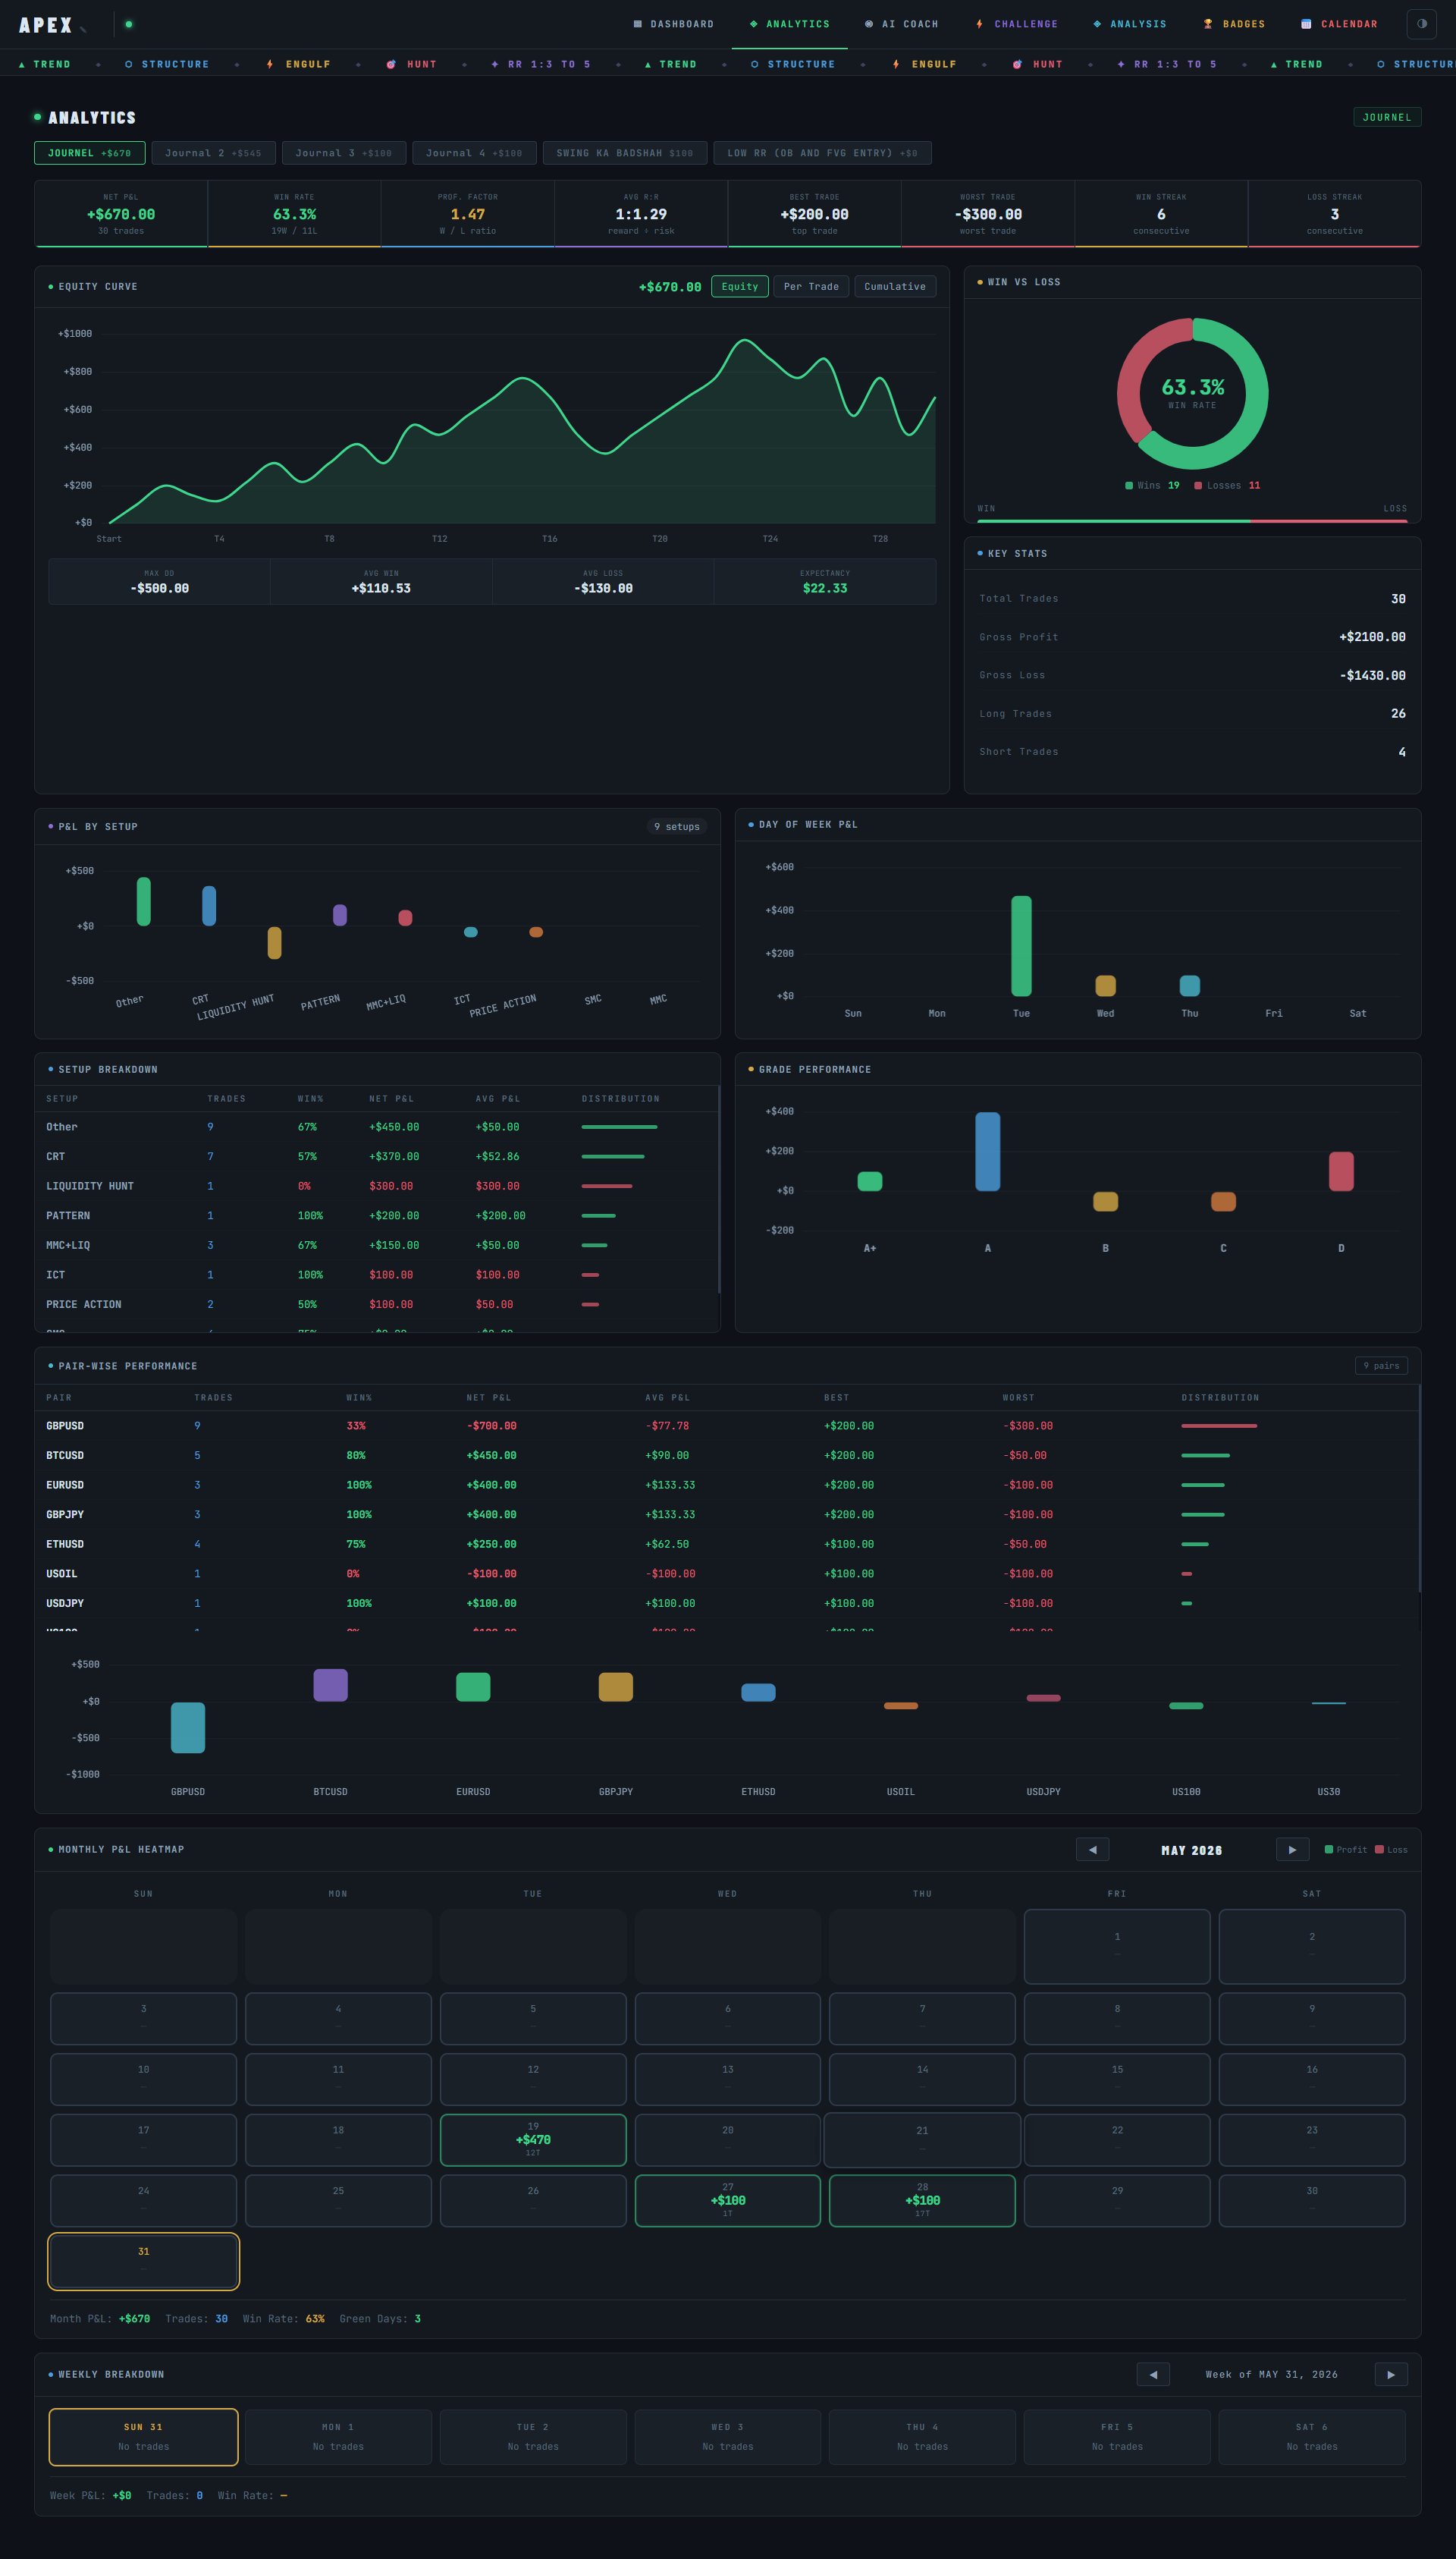The width and height of the screenshot is (1456, 2559).
Task: Click the Losses 11 legend entry
Action: pos(1227,486)
